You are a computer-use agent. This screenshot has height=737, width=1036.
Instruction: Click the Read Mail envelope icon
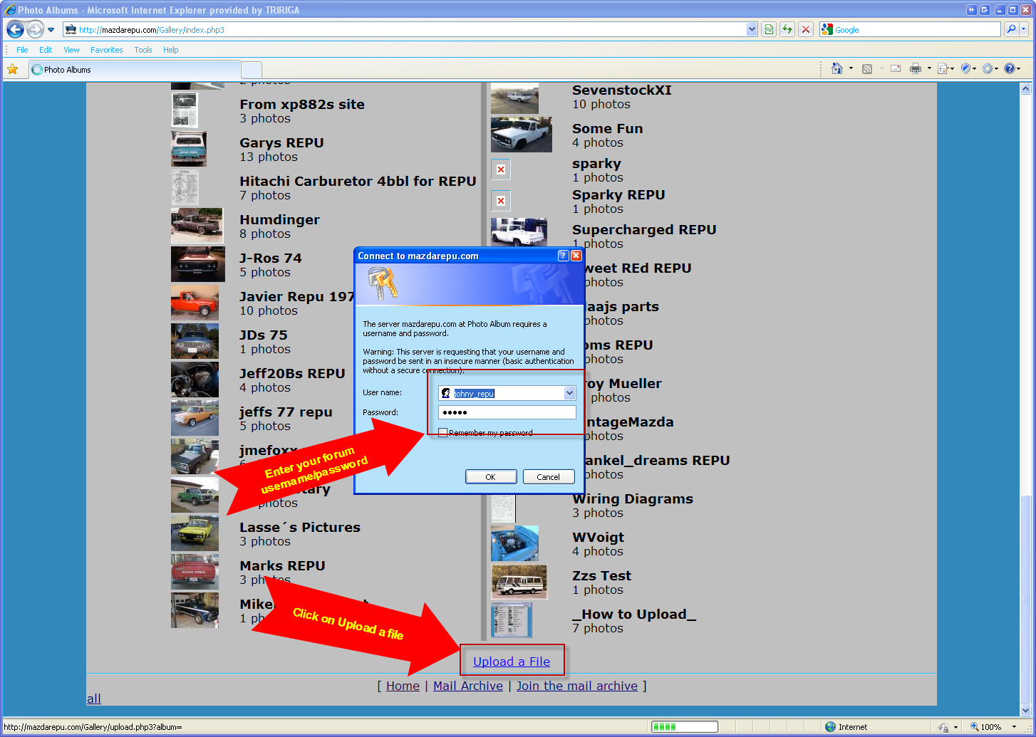(896, 68)
